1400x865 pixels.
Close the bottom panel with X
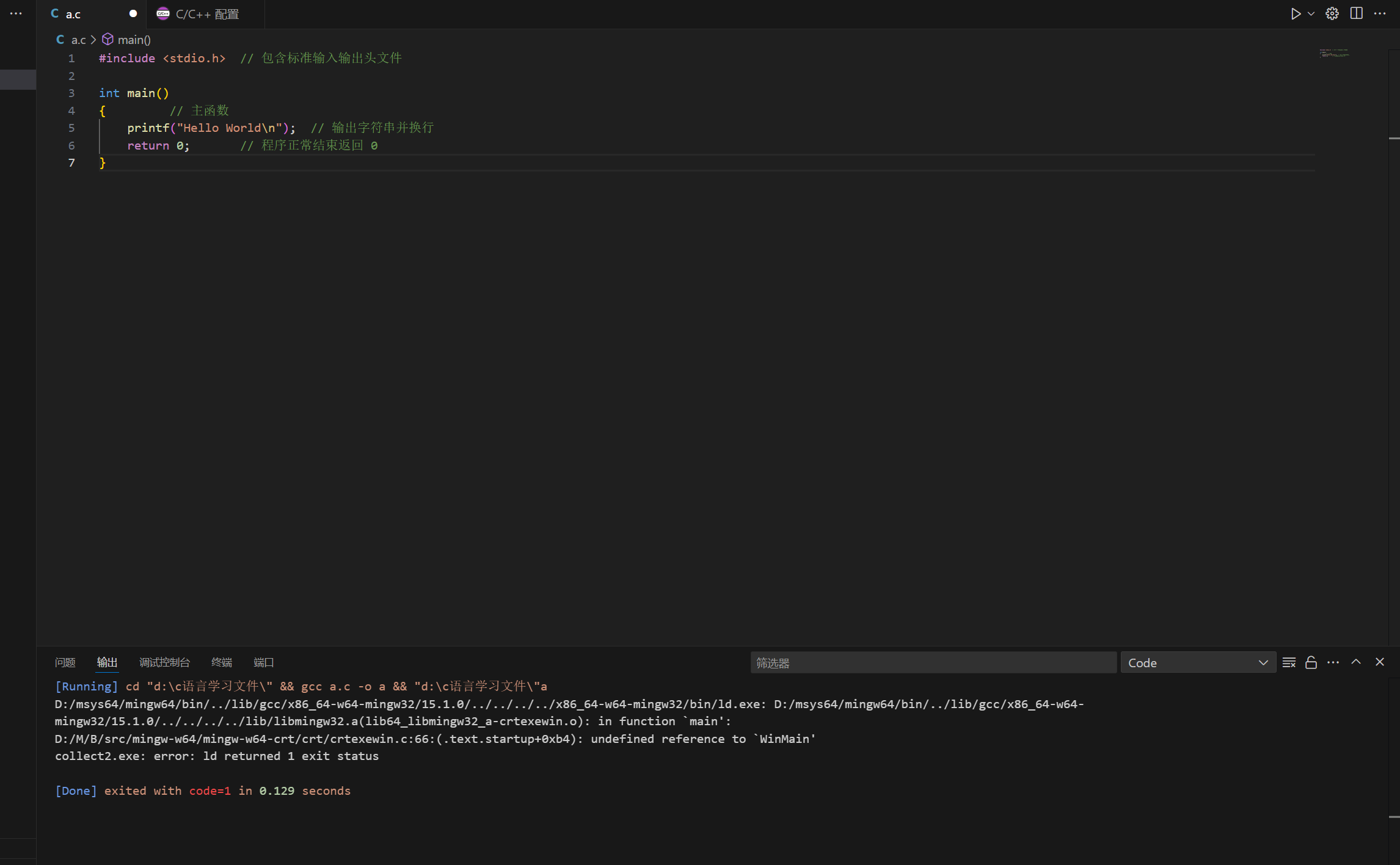click(x=1380, y=662)
